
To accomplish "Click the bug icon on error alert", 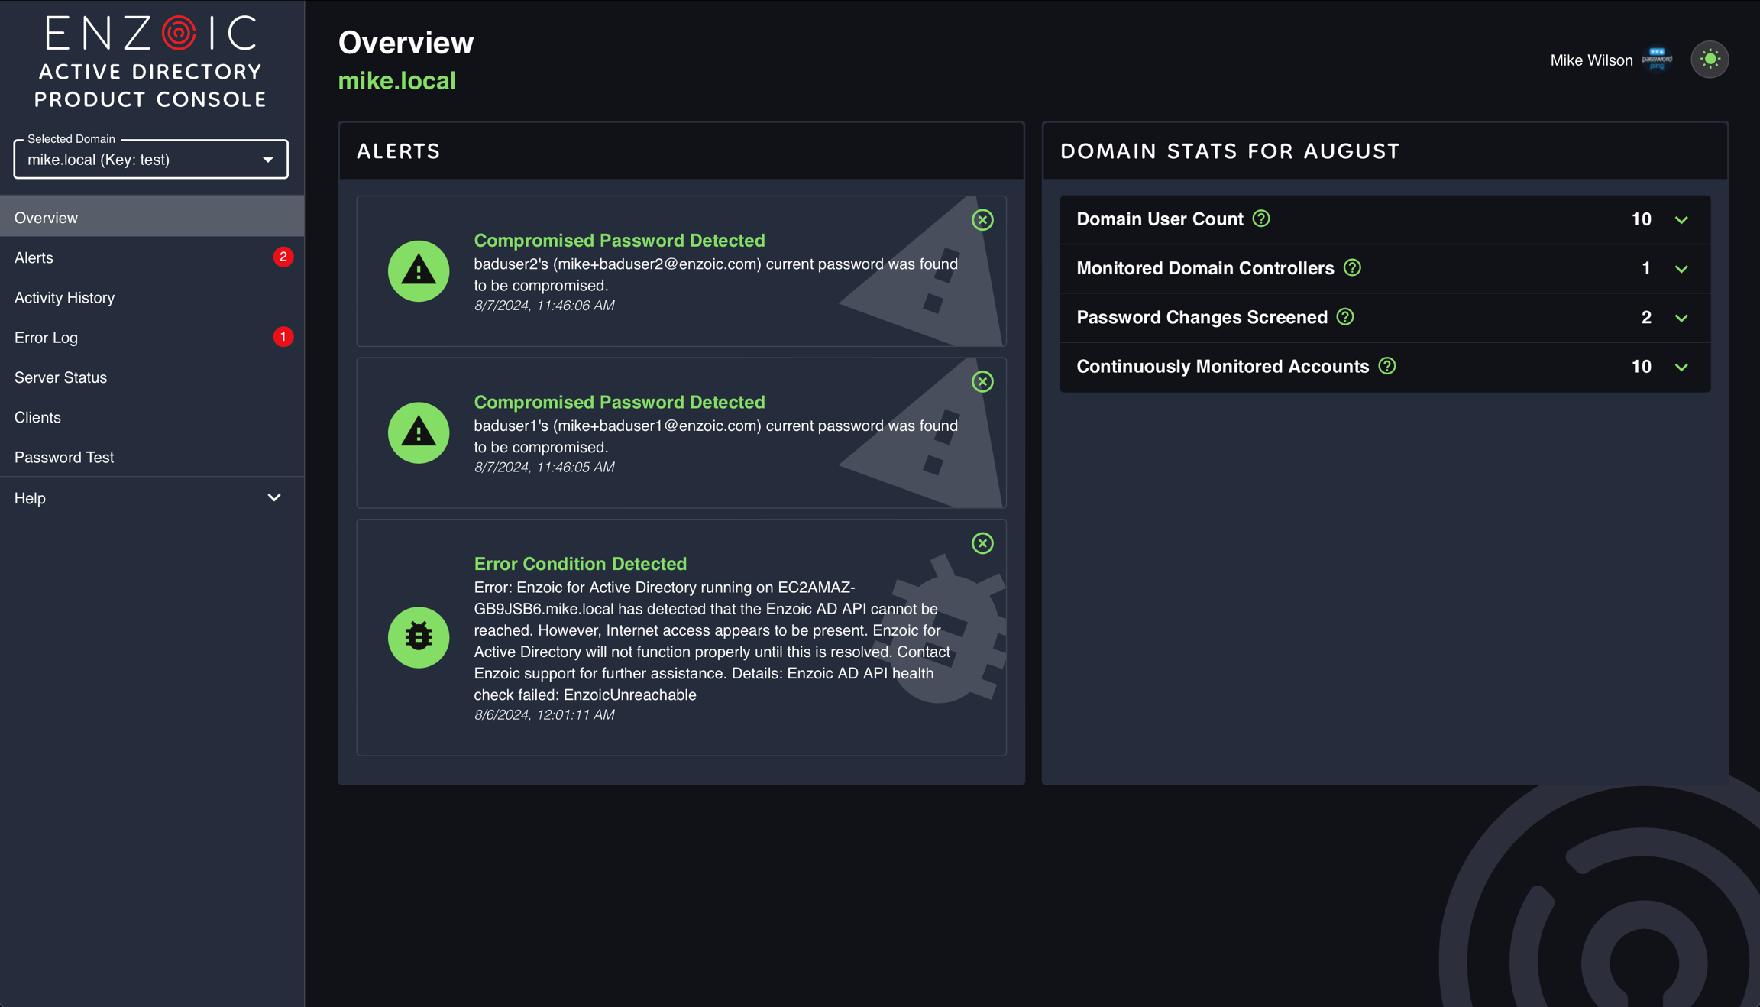I will [x=419, y=636].
